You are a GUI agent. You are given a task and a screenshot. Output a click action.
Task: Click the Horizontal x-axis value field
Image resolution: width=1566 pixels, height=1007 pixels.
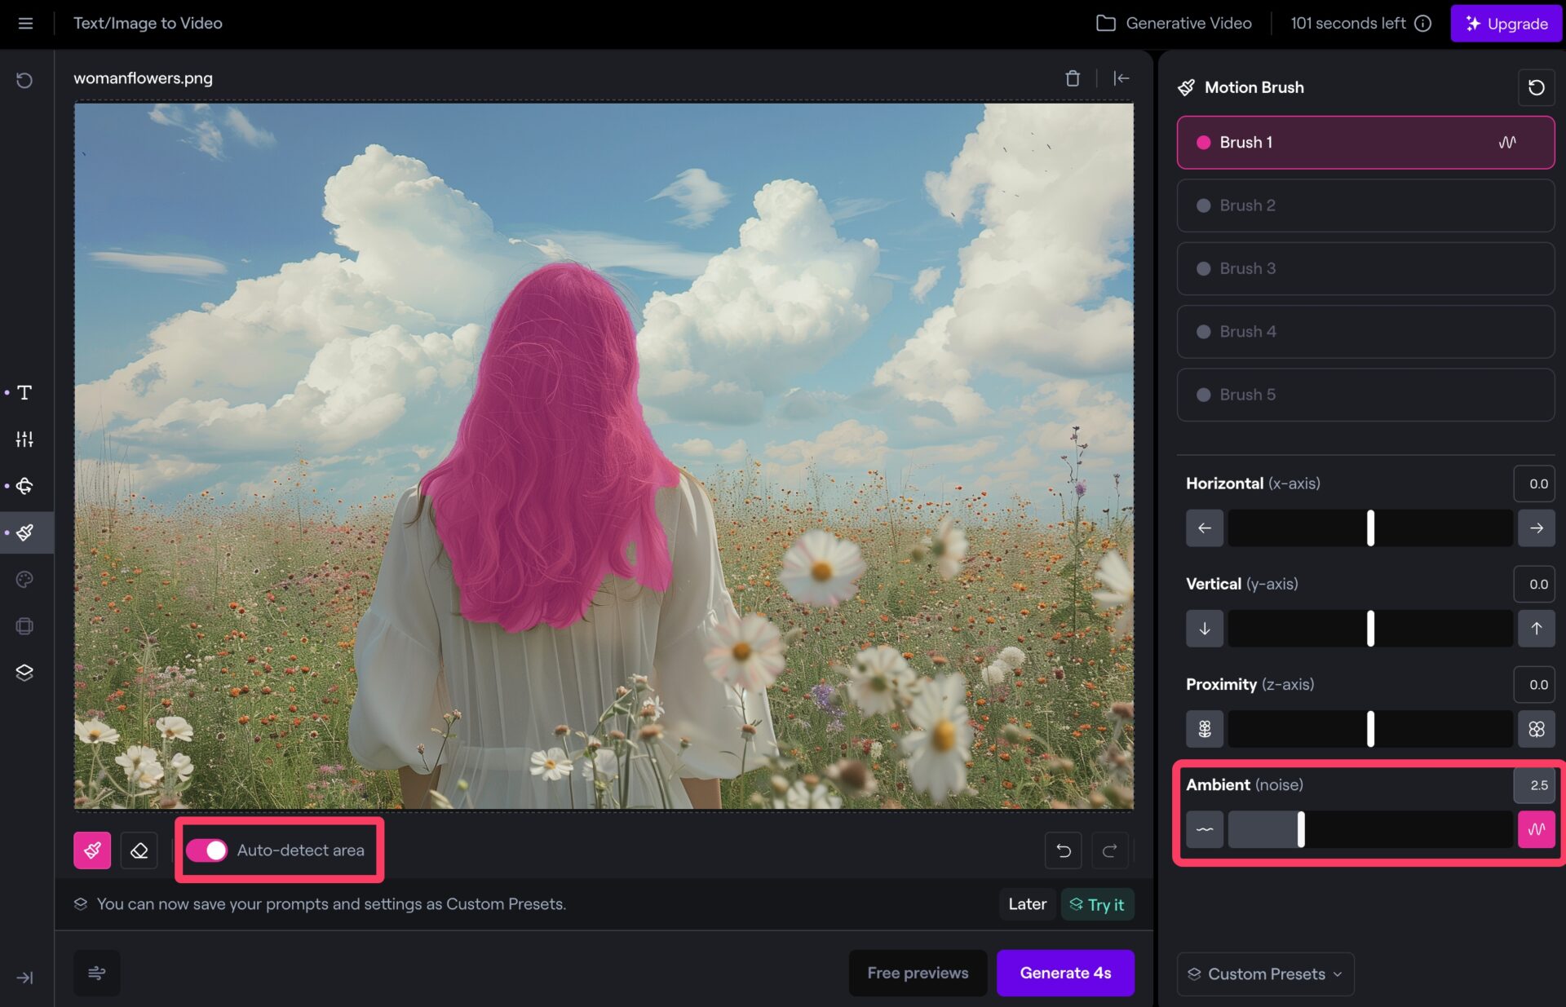click(x=1534, y=484)
